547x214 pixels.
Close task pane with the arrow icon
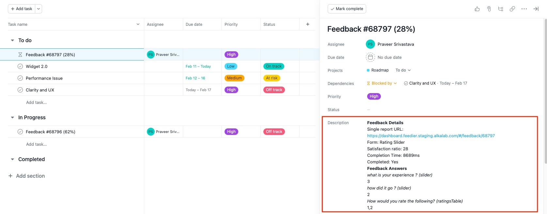pyautogui.click(x=536, y=9)
